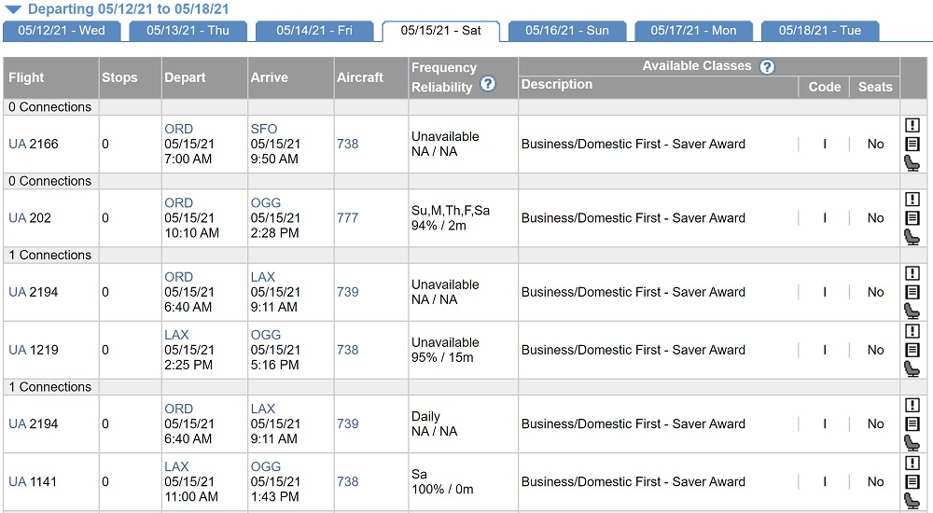Collapse the Departing 05/12/21 to 05/18/21 section
This screenshot has width=933, height=513.
coord(13,9)
